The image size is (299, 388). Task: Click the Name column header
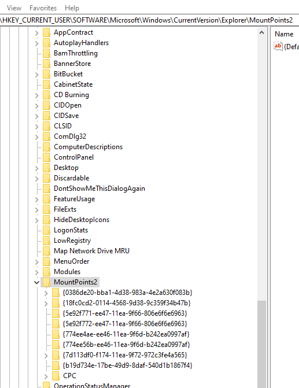pos(285,34)
